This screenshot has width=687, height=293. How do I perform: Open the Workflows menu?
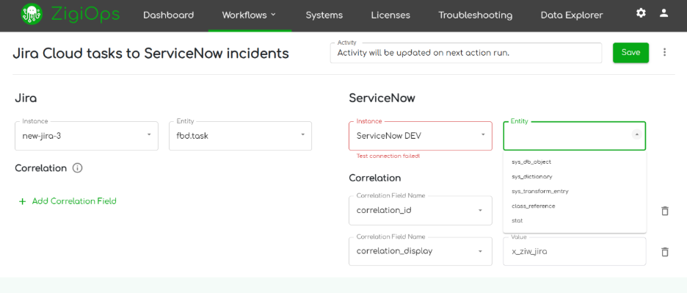pos(250,15)
